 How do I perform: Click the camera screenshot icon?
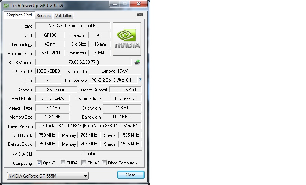click(x=140, y=15)
